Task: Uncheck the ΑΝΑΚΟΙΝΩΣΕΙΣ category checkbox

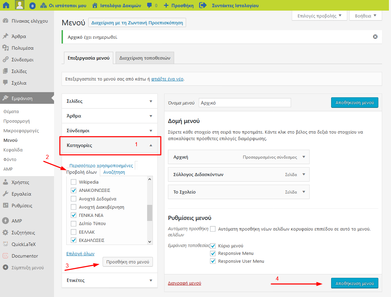Action: [73, 190]
